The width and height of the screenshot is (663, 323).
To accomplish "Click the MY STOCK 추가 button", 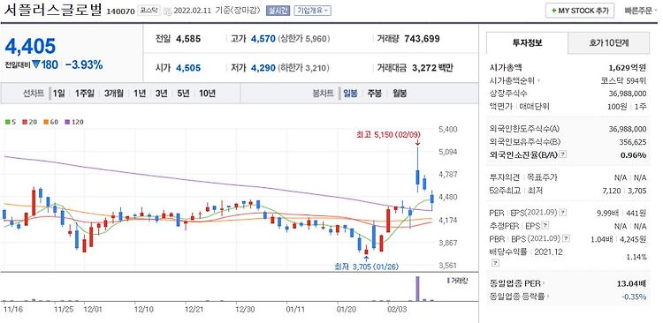I will pyautogui.click(x=580, y=11).
